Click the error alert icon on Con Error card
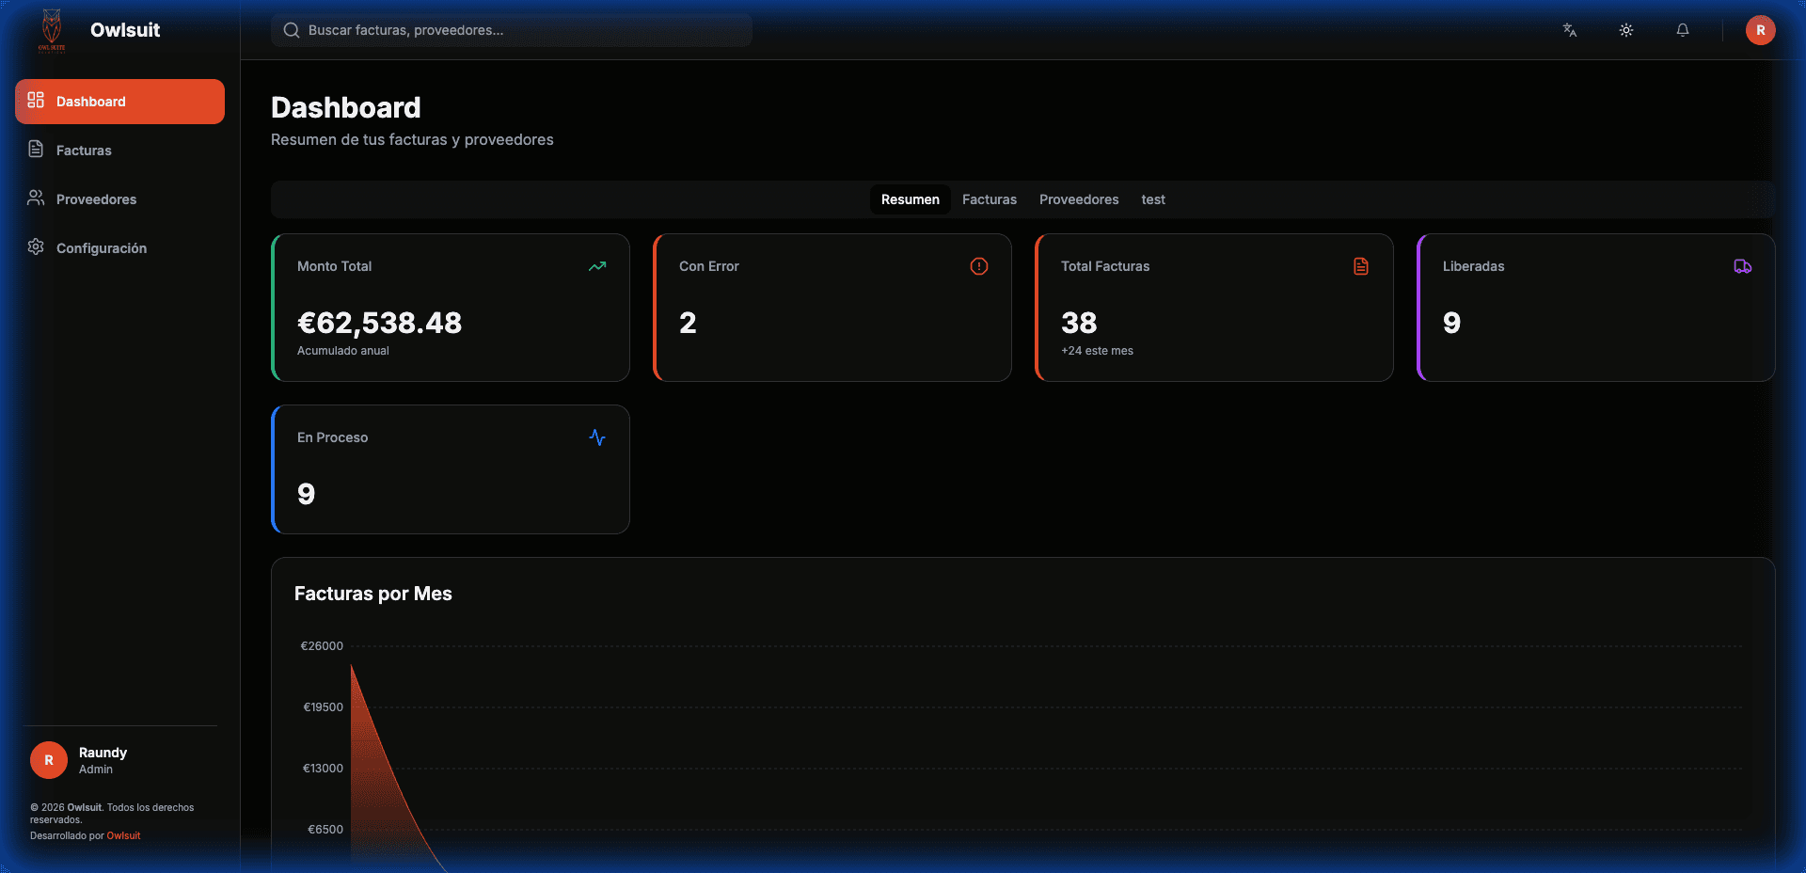 979,266
